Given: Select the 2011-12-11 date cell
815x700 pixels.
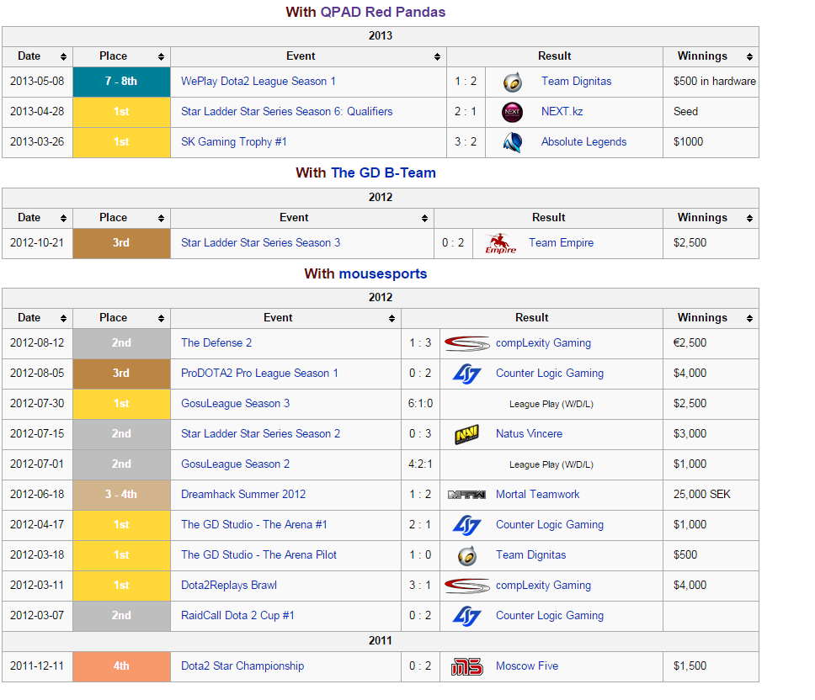Looking at the screenshot, I should click(37, 666).
